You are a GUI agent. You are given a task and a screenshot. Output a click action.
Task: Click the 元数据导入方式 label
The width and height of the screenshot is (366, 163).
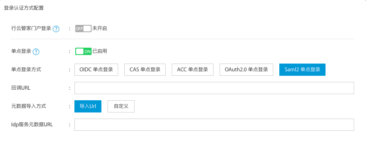tap(29, 106)
